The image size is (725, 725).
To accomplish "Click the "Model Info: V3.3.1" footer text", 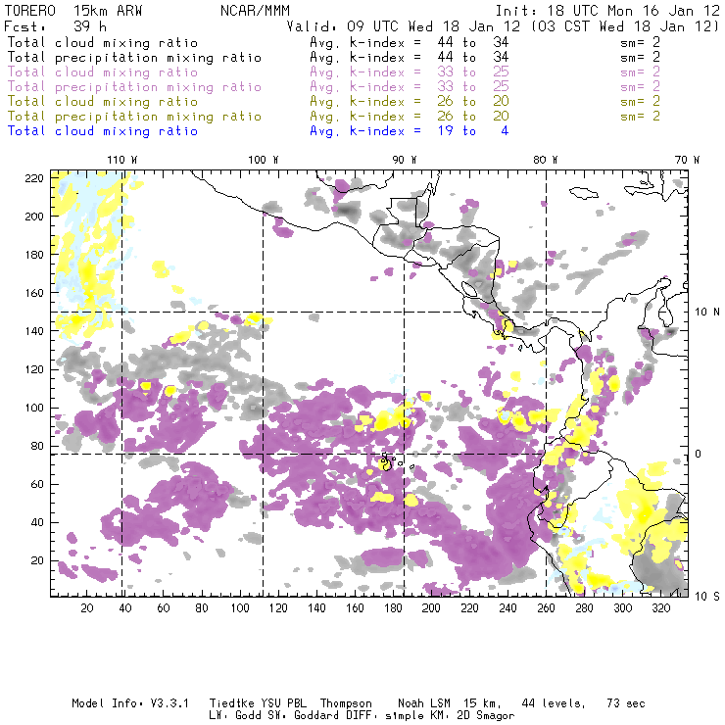I will pyautogui.click(x=130, y=703).
